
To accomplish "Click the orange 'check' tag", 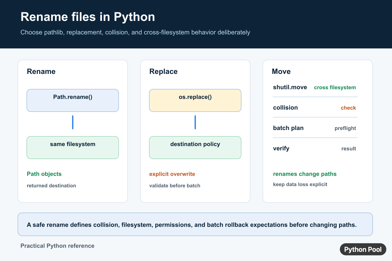I will (348, 108).
